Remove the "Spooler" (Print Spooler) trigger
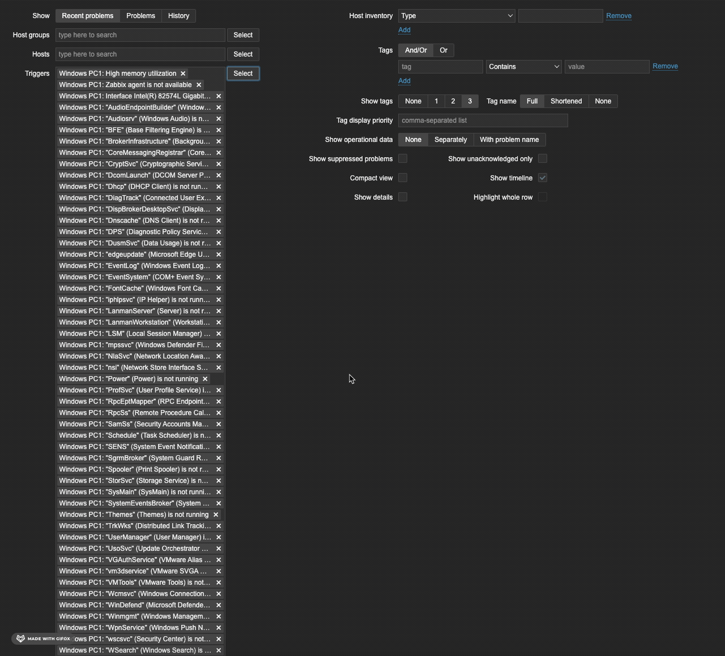Viewport: 725px width, 656px height. click(218, 469)
